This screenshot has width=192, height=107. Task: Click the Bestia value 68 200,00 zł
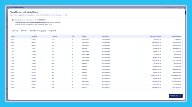(177, 73)
